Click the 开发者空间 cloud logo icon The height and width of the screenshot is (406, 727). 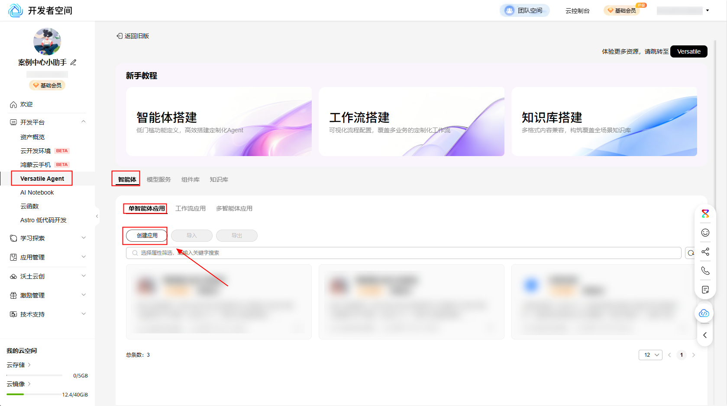[16, 10]
